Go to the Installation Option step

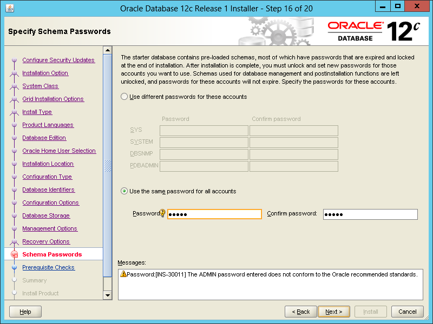[45, 73]
